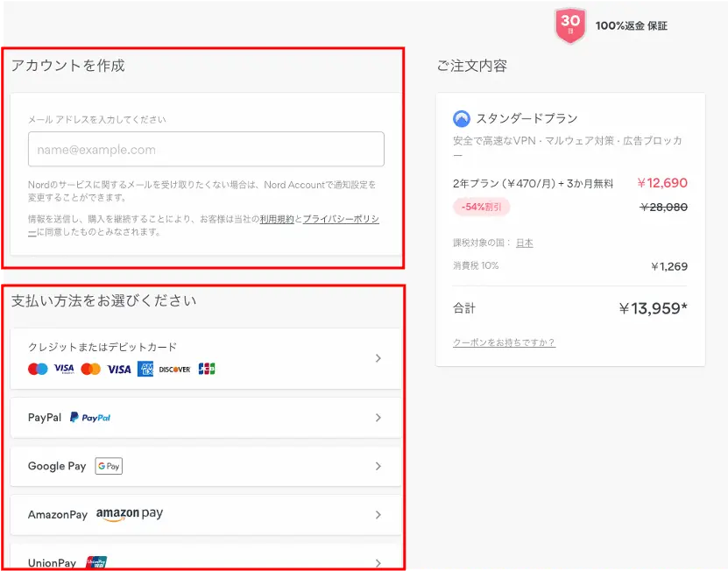This screenshot has width=728, height=571.
Task: Select the UnionPay payment option
Action: [206, 557]
